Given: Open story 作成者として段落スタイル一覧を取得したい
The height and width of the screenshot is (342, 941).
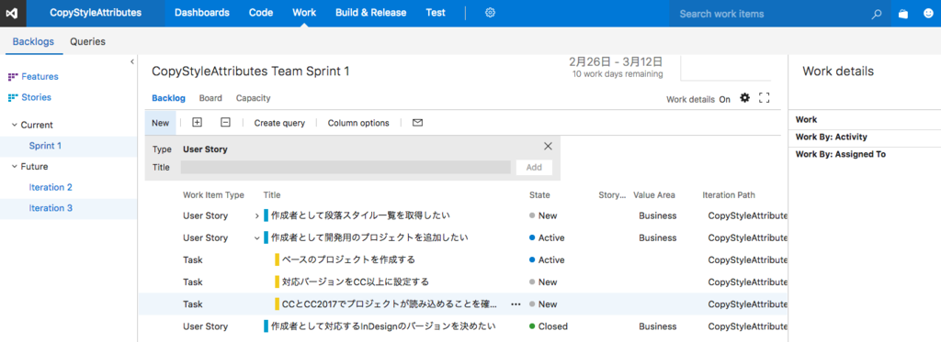Looking at the screenshot, I should coord(360,215).
